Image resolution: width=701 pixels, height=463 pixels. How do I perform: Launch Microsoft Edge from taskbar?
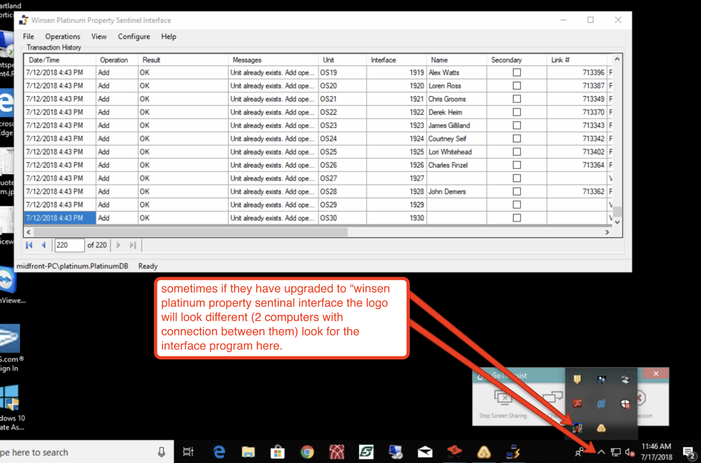point(219,452)
